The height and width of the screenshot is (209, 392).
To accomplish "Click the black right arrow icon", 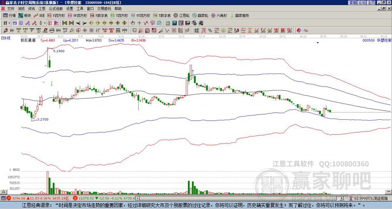I will click(x=85, y=23).
